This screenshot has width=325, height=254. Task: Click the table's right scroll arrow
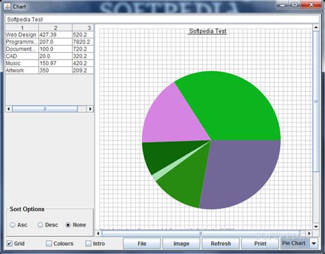91,109
